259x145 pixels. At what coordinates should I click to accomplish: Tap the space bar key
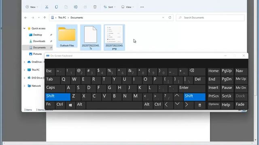(114, 105)
